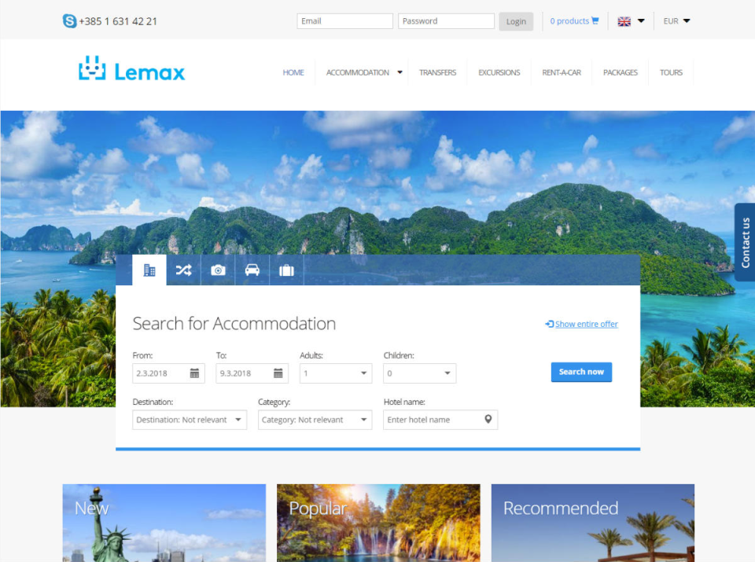Select the accommodation search tab icon
755x562 pixels.
[149, 270]
